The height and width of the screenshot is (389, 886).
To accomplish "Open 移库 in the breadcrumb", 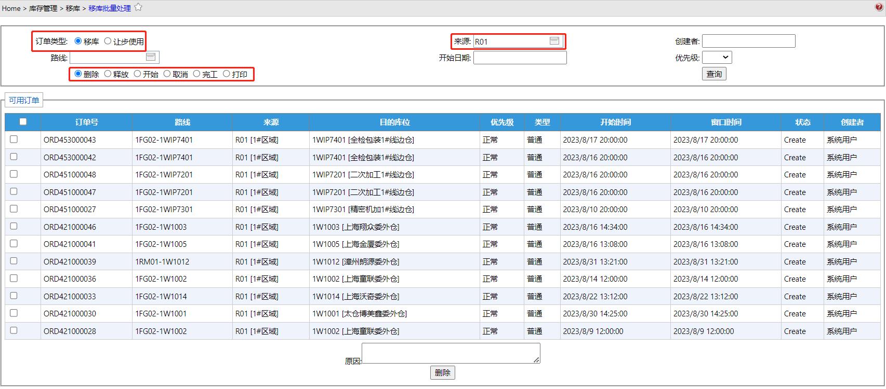I will [x=73, y=8].
